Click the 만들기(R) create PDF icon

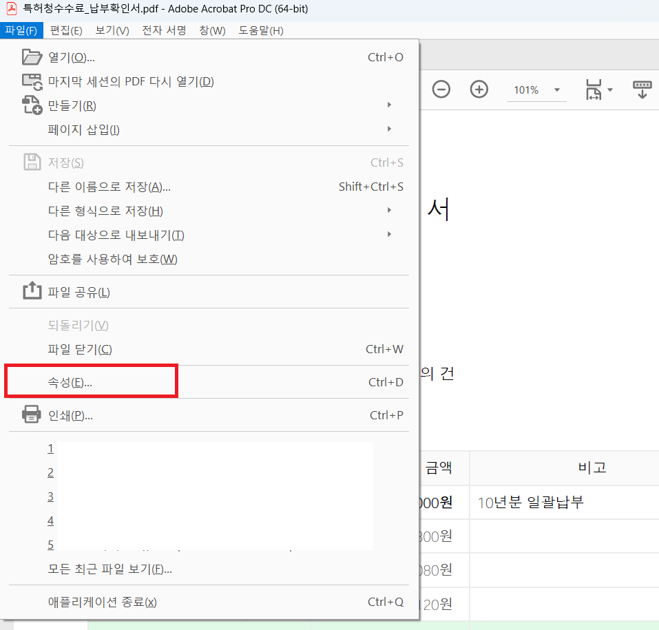pyautogui.click(x=32, y=105)
